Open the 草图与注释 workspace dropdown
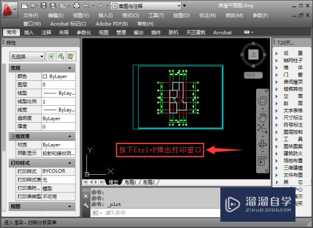The width and height of the screenshot is (313, 228). (146, 6)
